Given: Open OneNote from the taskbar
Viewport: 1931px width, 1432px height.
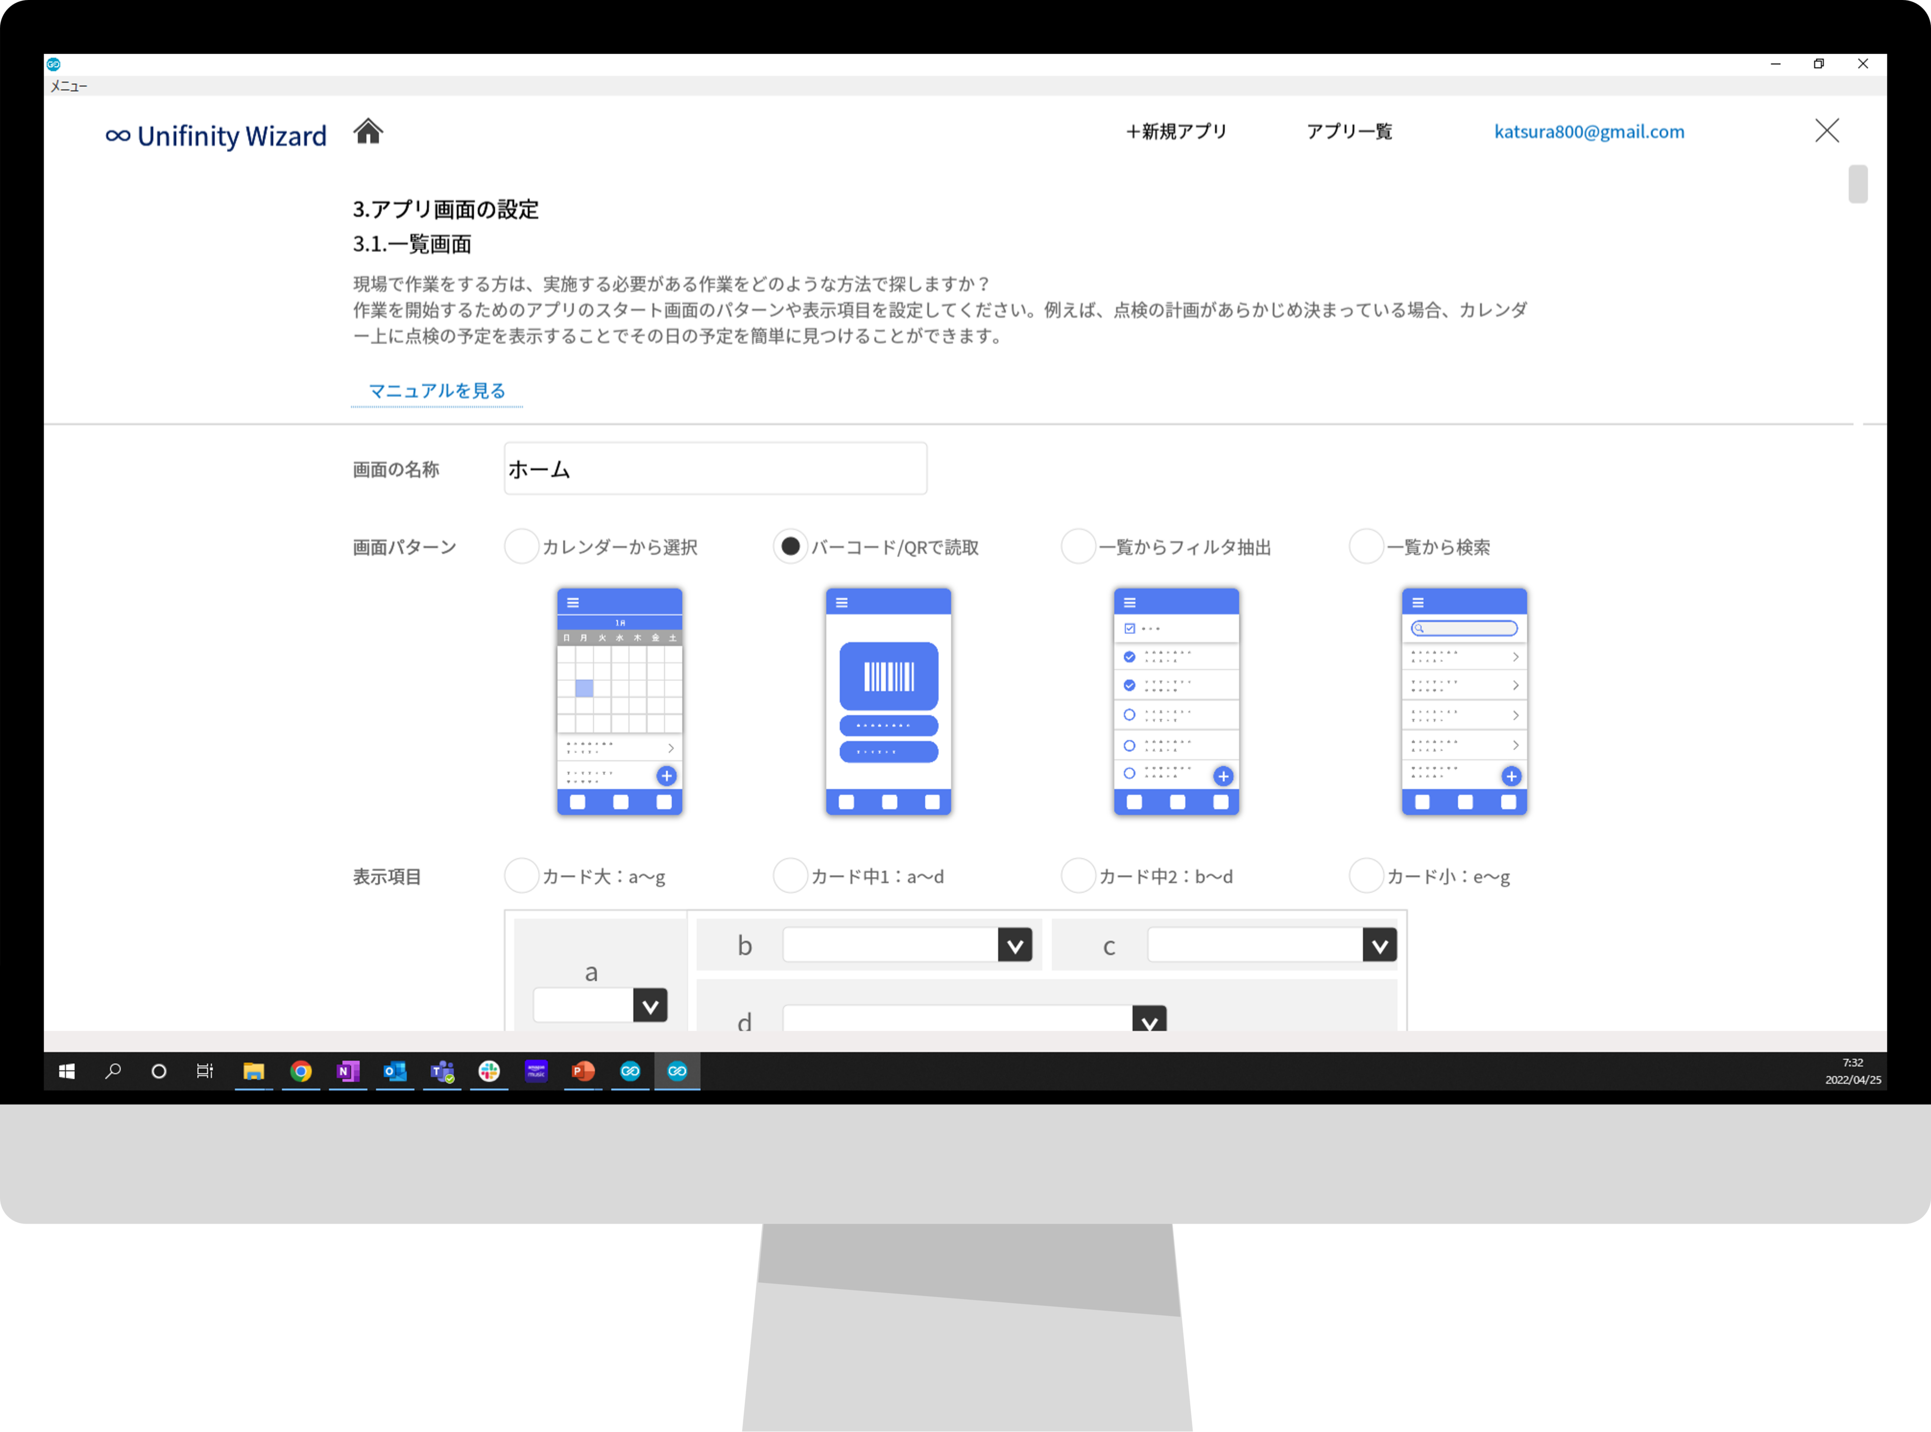Looking at the screenshot, I should (348, 1071).
